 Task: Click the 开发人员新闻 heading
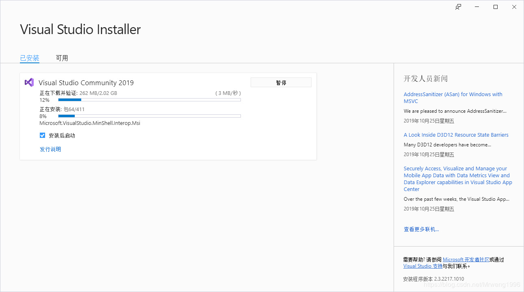(426, 79)
